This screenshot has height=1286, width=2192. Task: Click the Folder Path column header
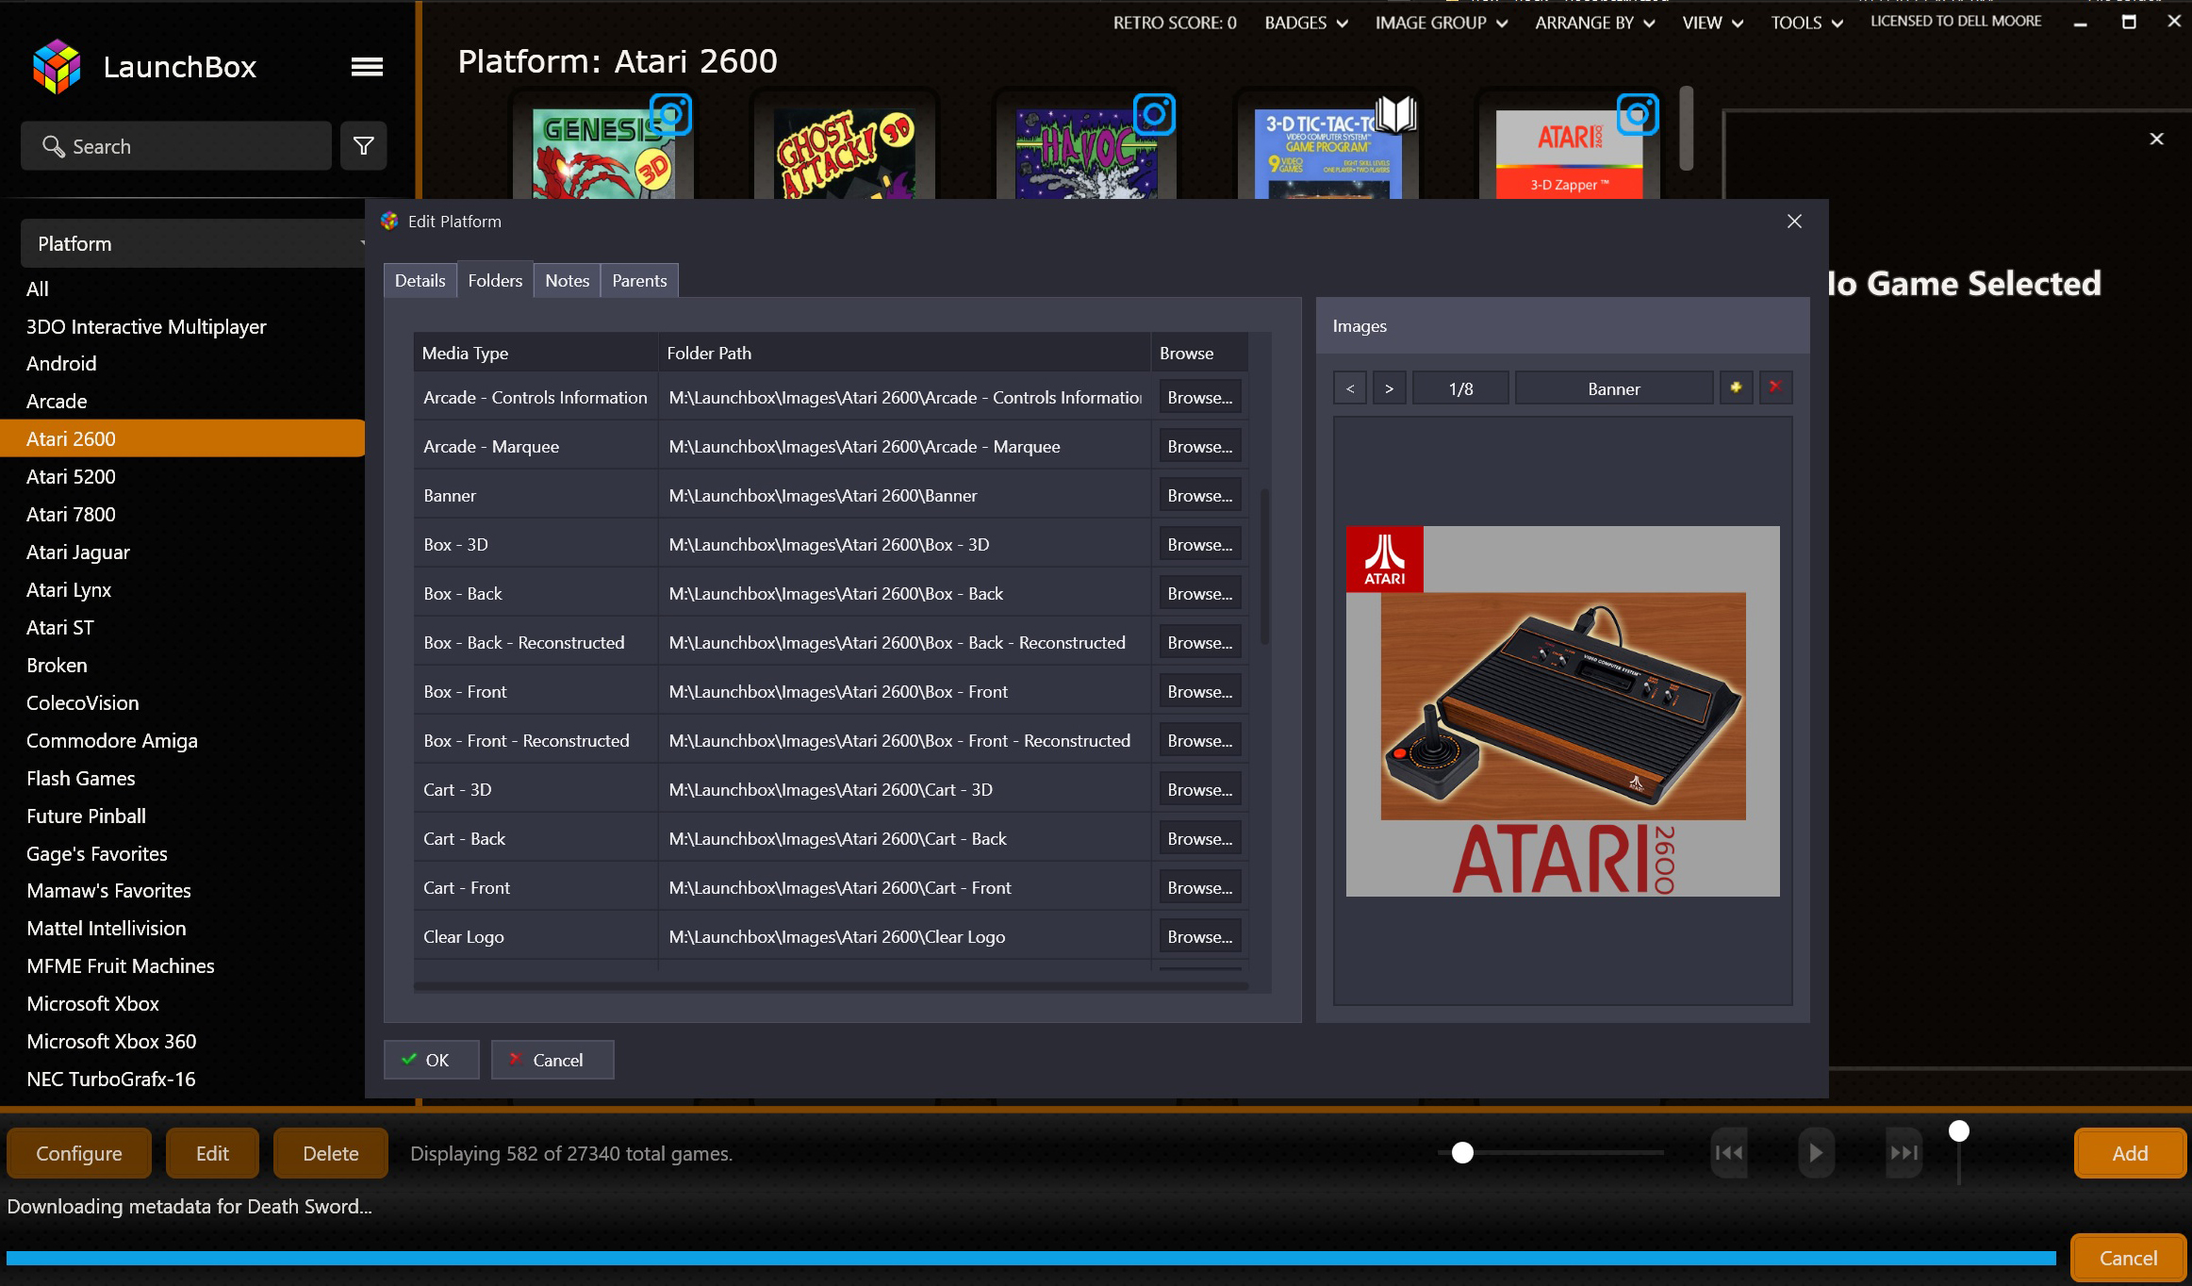pyautogui.click(x=904, y=353)
